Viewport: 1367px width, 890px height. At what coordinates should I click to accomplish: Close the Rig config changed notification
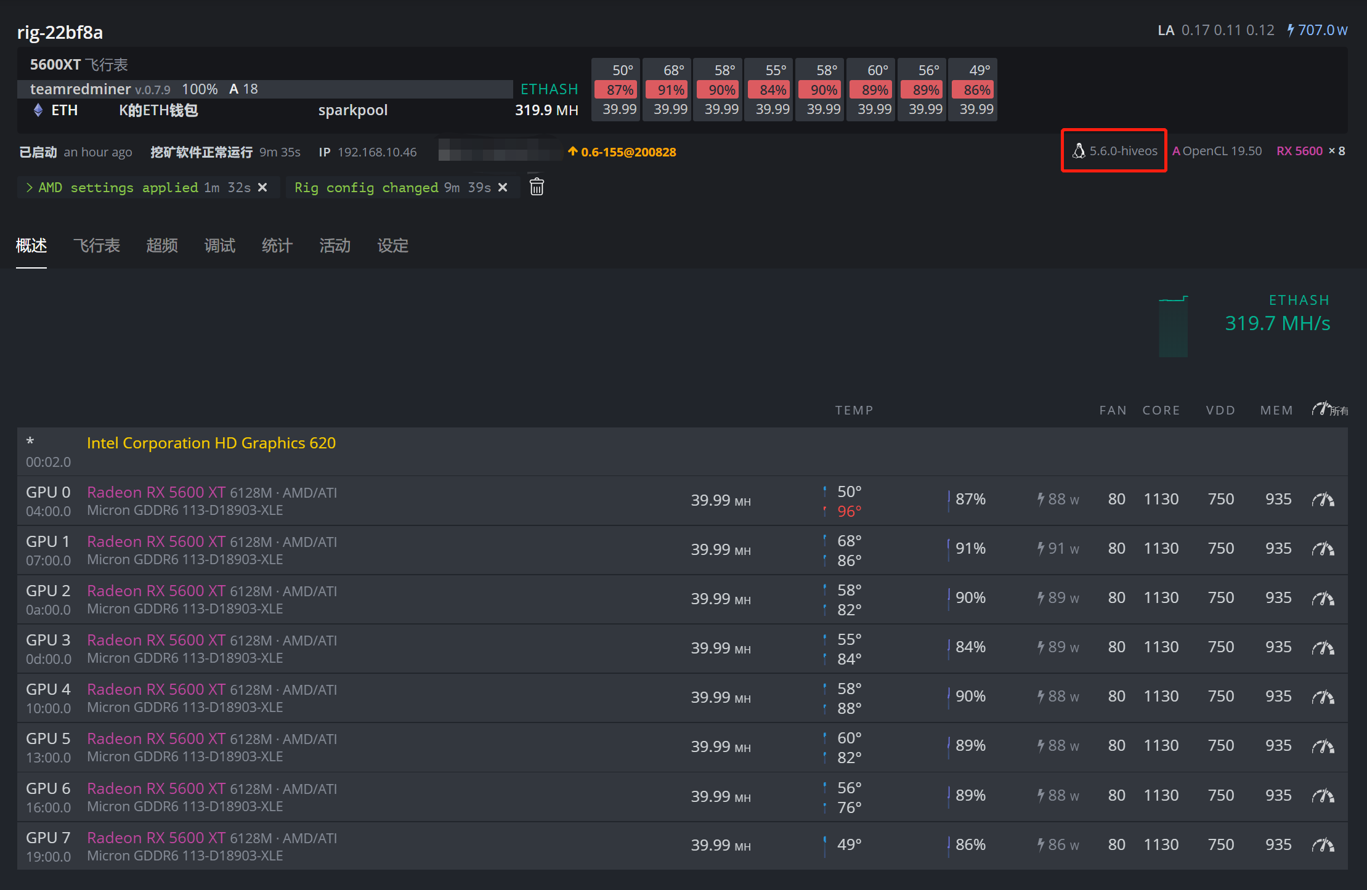click(x=503, y=187)
